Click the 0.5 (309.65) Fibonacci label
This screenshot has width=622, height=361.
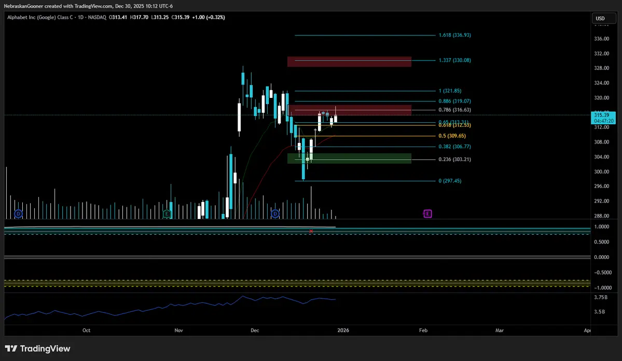pyautogui.click(x=452, y=136)
